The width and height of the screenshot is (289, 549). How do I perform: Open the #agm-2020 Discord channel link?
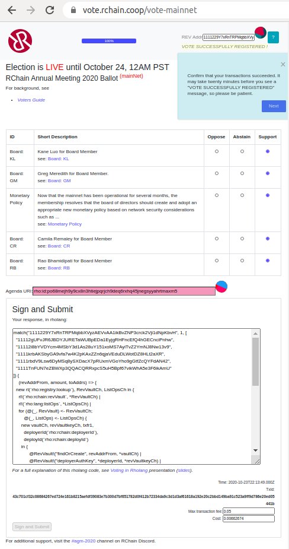pos(83,541)
